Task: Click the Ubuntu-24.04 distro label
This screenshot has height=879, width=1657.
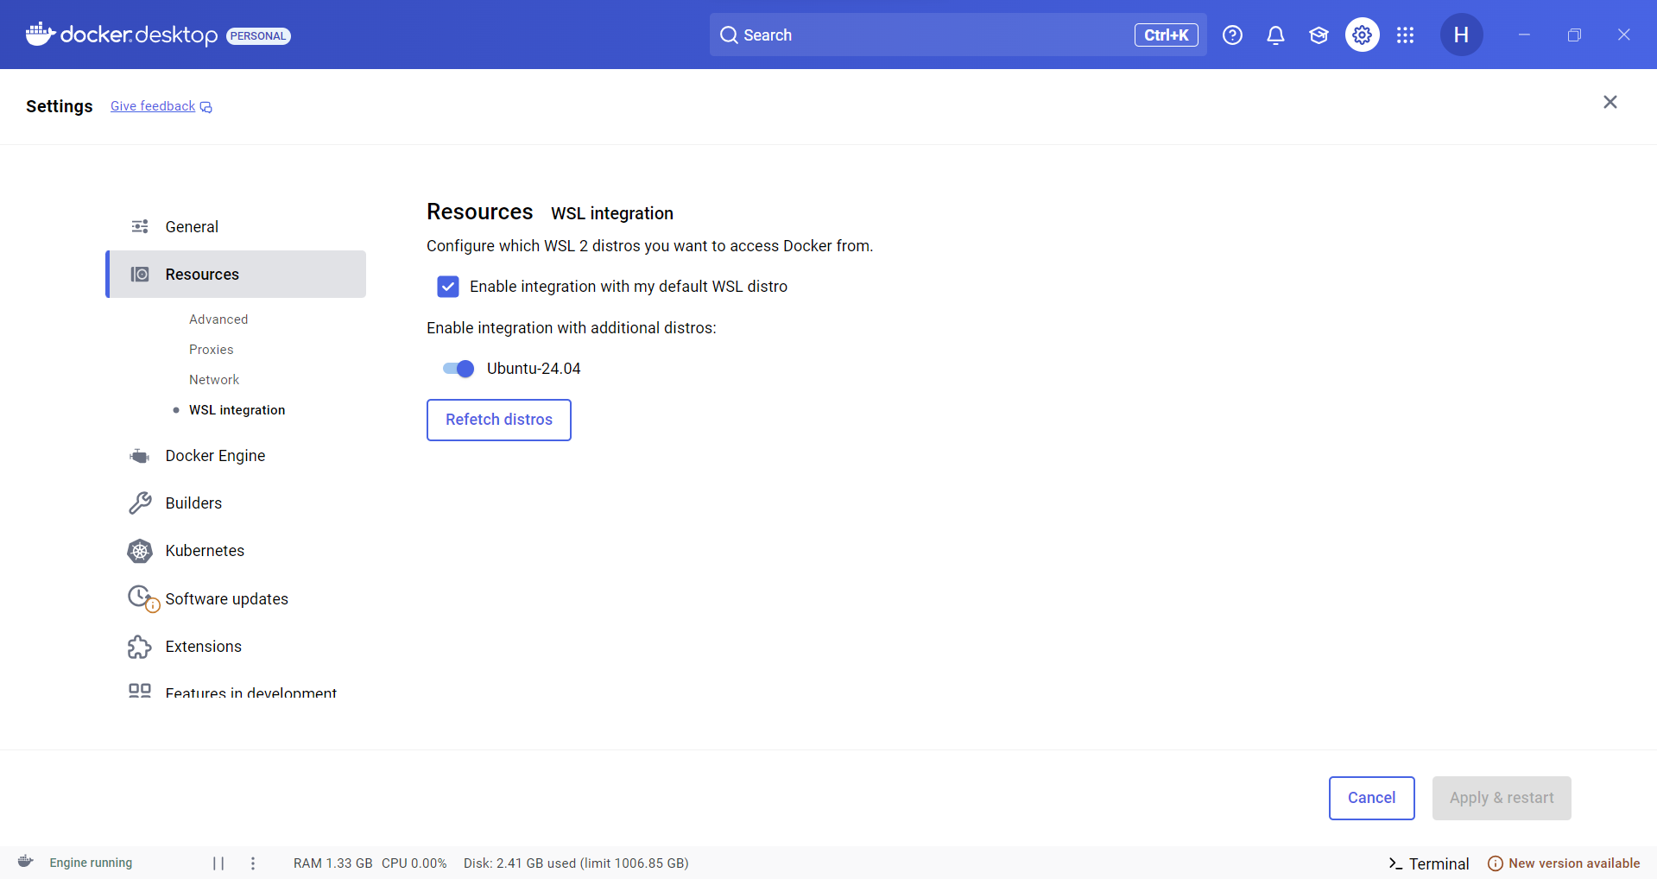Action: pyautogui.click(x=534, y=369)
